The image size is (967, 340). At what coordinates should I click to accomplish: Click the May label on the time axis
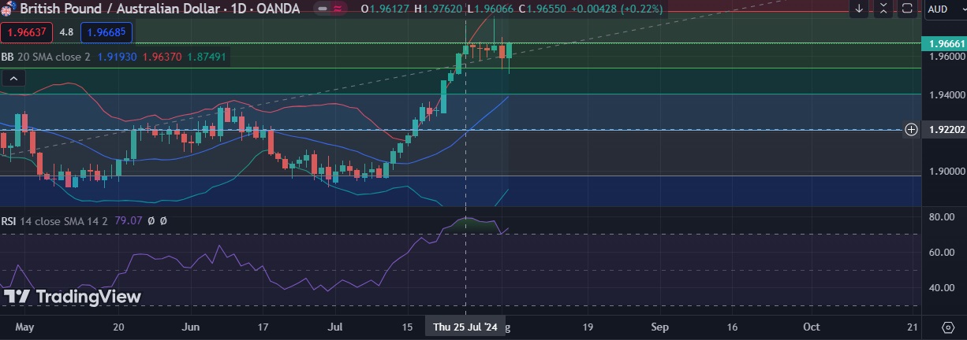coord(25,327)
